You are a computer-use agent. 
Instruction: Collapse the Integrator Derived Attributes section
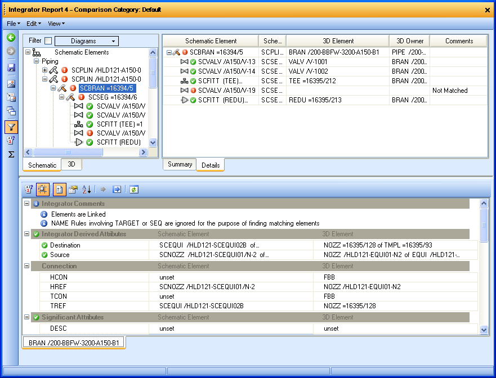(x=27, y=234)
